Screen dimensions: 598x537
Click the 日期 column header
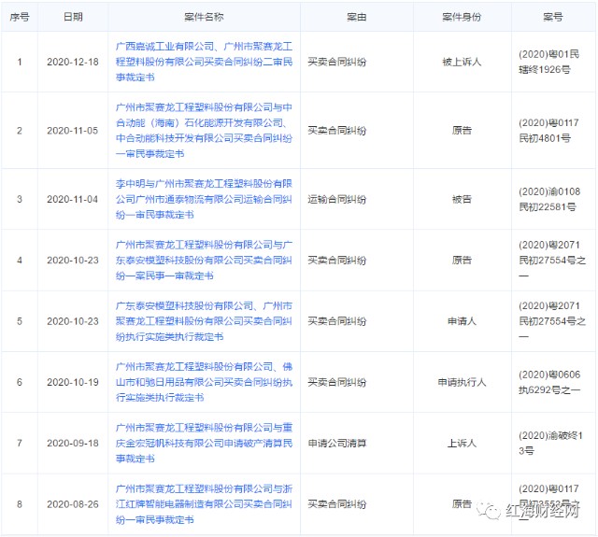click(73, 17)
